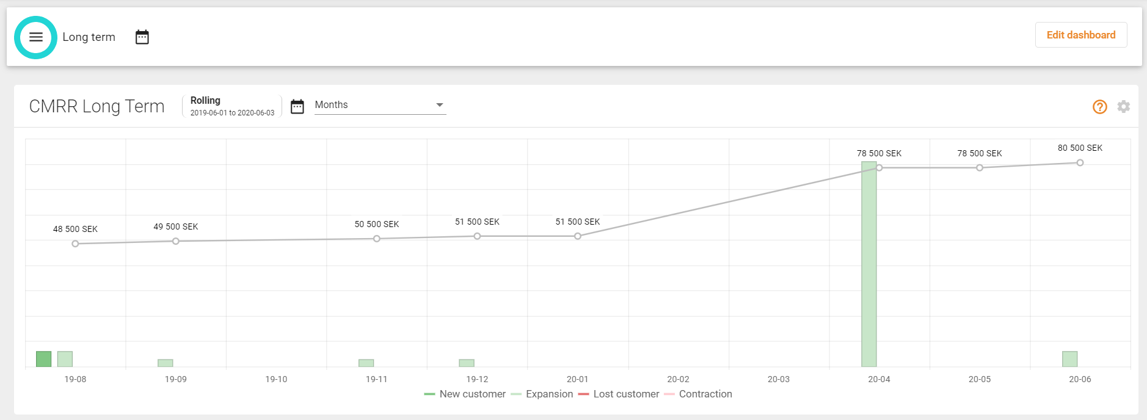1147x420 pixels.
Task: Select the 19-09 data point on line
Action: pyautogui.click(x=176, y=241)
